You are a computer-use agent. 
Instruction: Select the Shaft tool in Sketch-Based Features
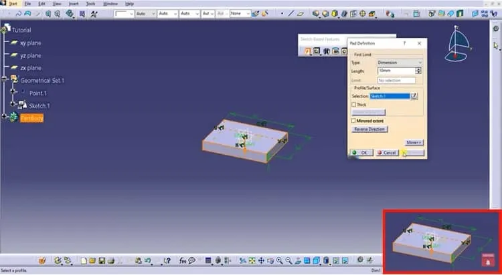(326, 51)
